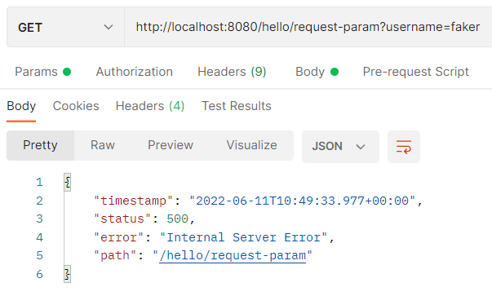Click the "timestamp" key on line 2
The height and width of the screenshot is (296, 492).
(x=133, y=201)
